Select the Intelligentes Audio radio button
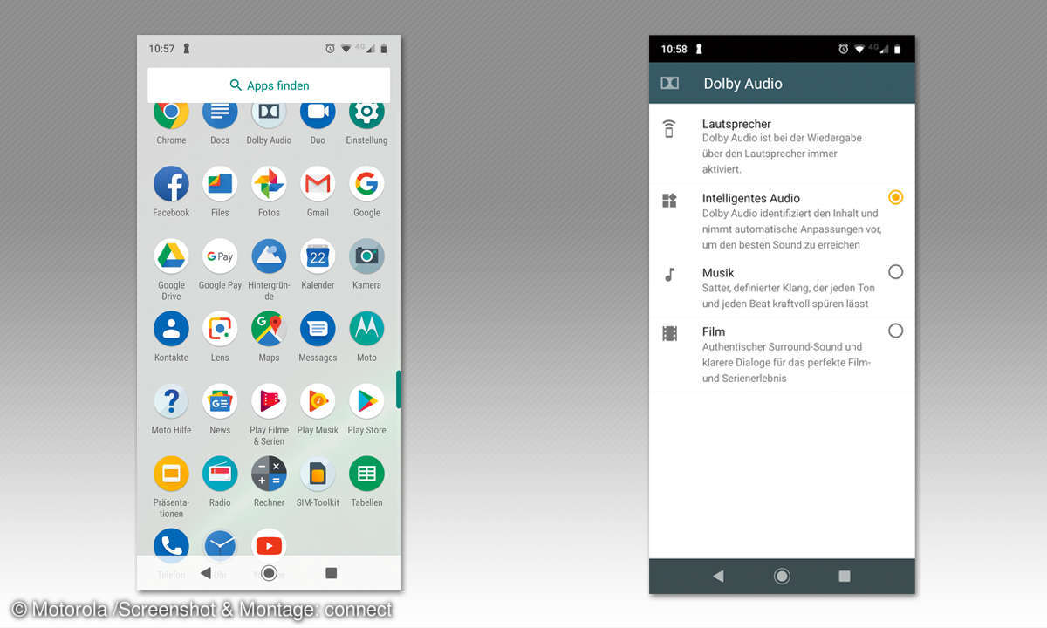This screenshot has height=628, width=1047. click(895, 197)
